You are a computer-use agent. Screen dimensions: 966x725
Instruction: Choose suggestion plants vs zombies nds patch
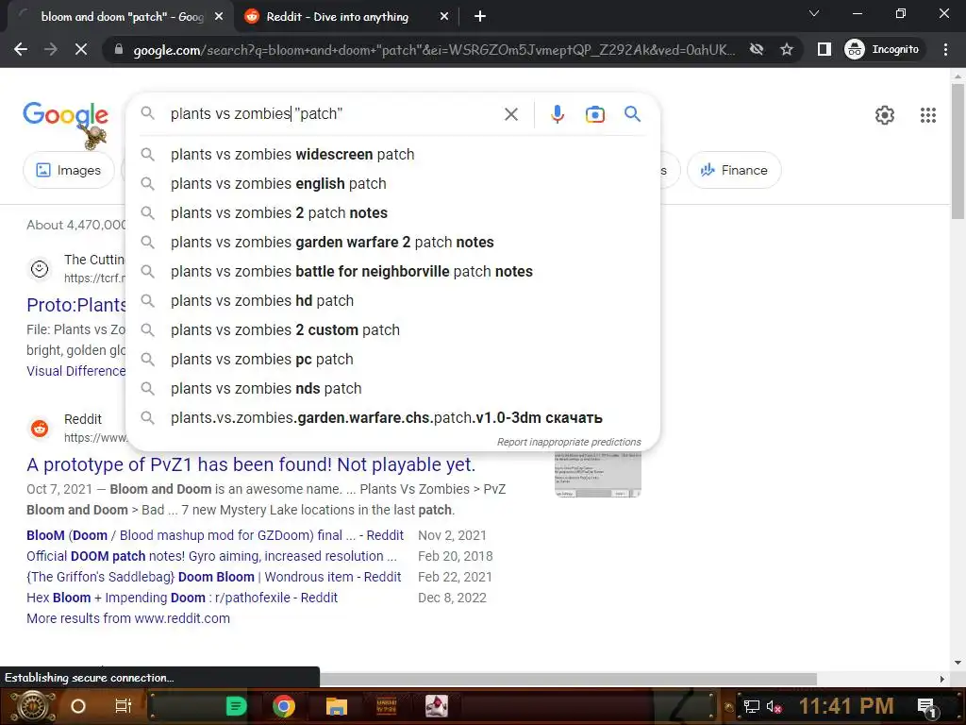tap(392, 388)
